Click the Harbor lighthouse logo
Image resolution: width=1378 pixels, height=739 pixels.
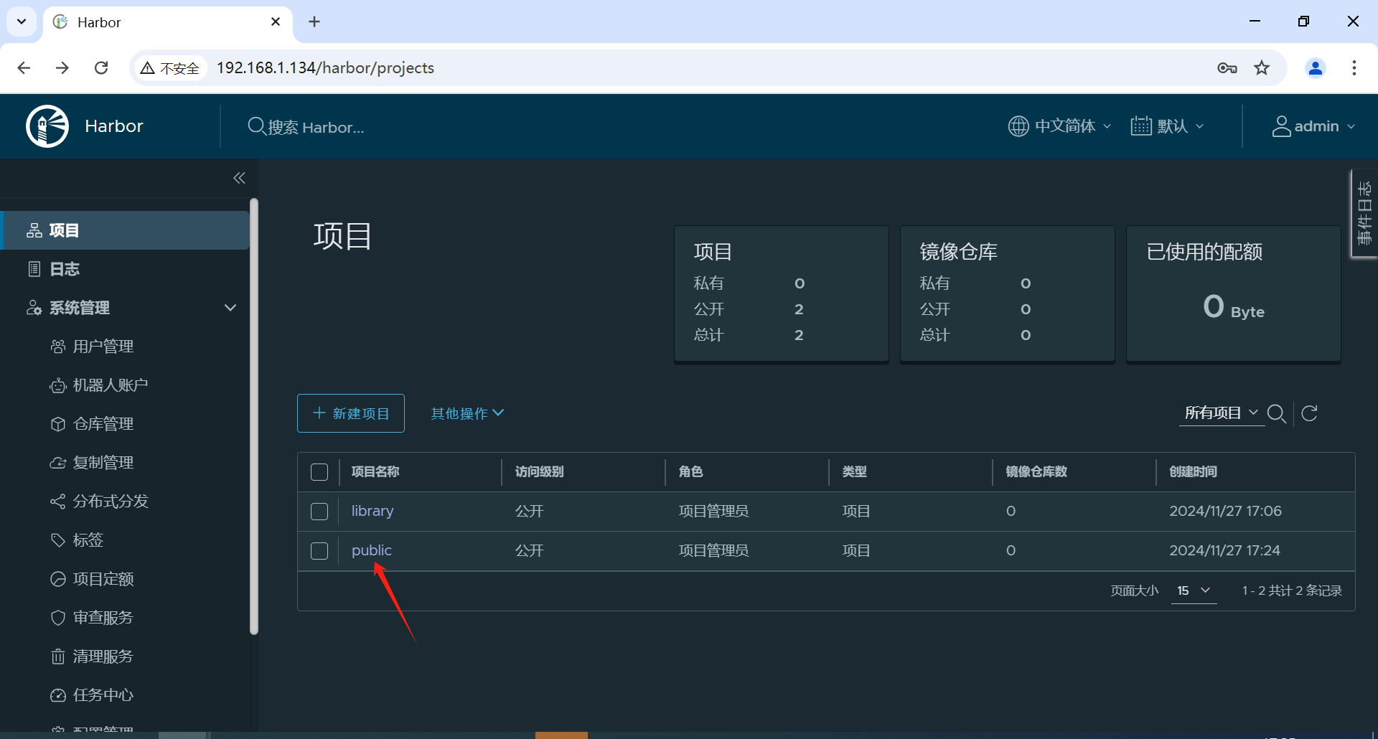coord(47,126)
